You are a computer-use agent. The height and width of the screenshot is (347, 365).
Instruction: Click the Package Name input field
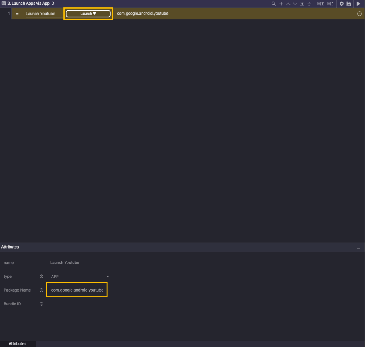pos(203,290)
